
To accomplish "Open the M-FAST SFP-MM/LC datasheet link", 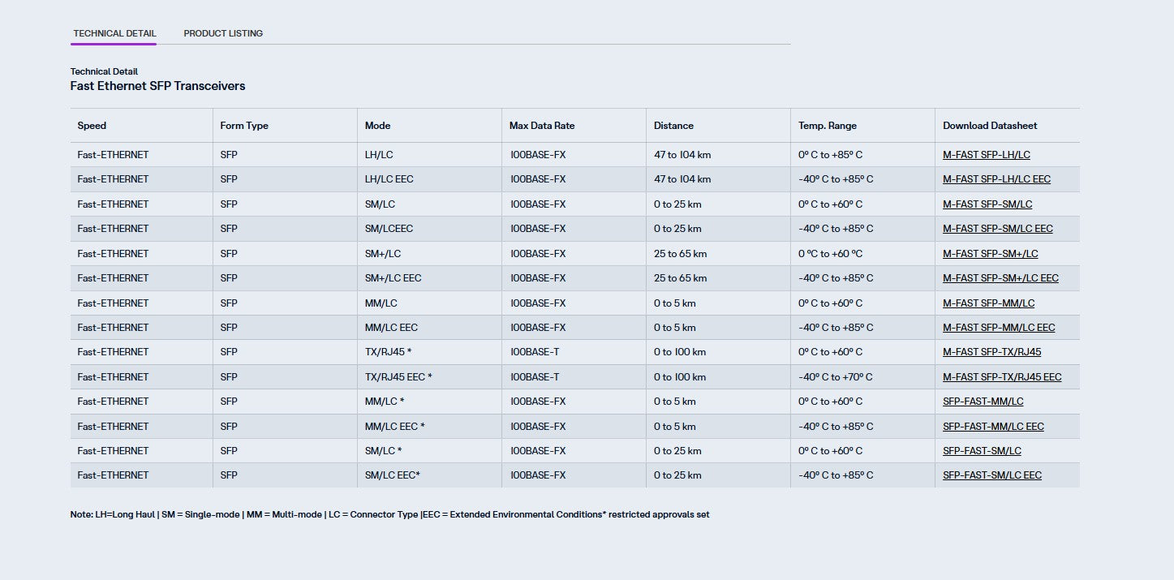I will click(x=988, y=303).
